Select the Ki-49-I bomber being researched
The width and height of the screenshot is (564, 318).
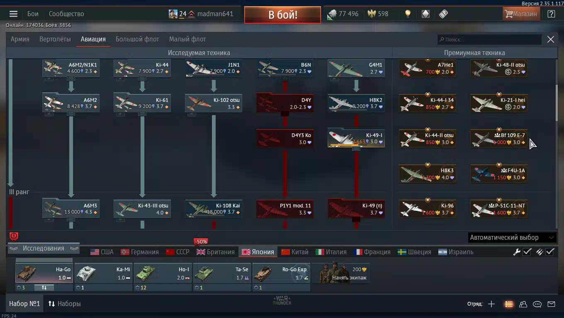[356, 138]
